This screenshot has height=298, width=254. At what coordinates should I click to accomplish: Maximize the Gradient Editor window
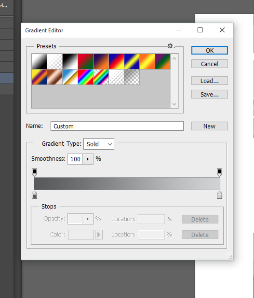pos(200,30)
